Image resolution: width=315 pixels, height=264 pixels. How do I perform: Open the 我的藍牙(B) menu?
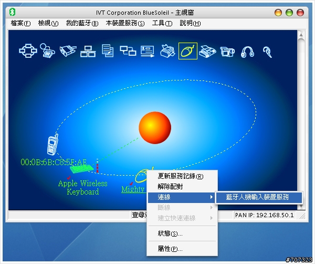[82, 23]
